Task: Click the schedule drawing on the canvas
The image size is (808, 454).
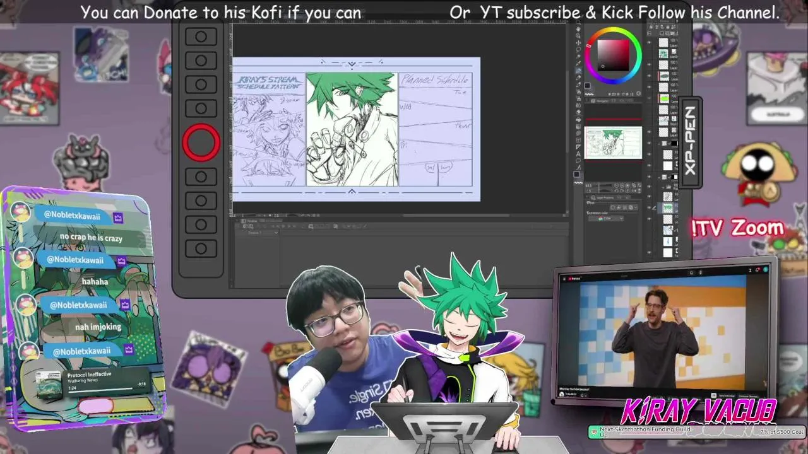Action: (356, 129)
